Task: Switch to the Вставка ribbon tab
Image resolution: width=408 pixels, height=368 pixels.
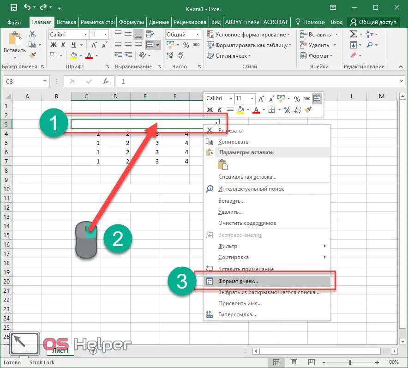Action: (x=66, y=22)
